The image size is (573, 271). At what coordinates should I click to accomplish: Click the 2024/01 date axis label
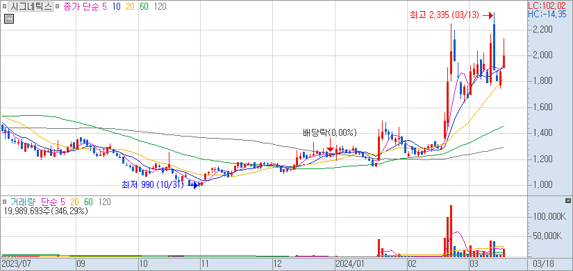[350, 263]
